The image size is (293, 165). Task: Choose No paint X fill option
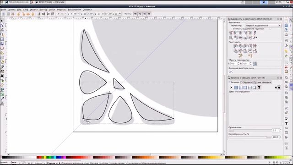tap(231, 88)
